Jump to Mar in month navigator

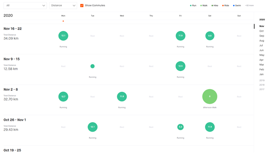(x=262, y=65)
